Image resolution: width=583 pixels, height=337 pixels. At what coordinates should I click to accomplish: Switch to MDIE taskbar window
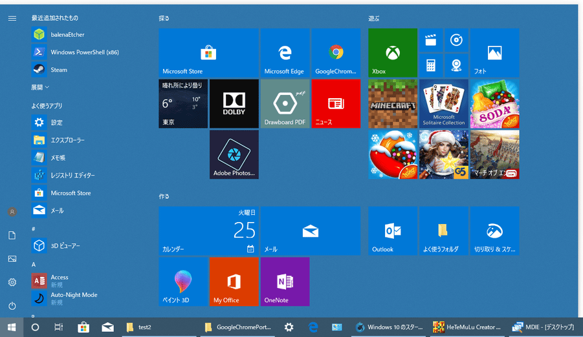click(x=546, y=327)
